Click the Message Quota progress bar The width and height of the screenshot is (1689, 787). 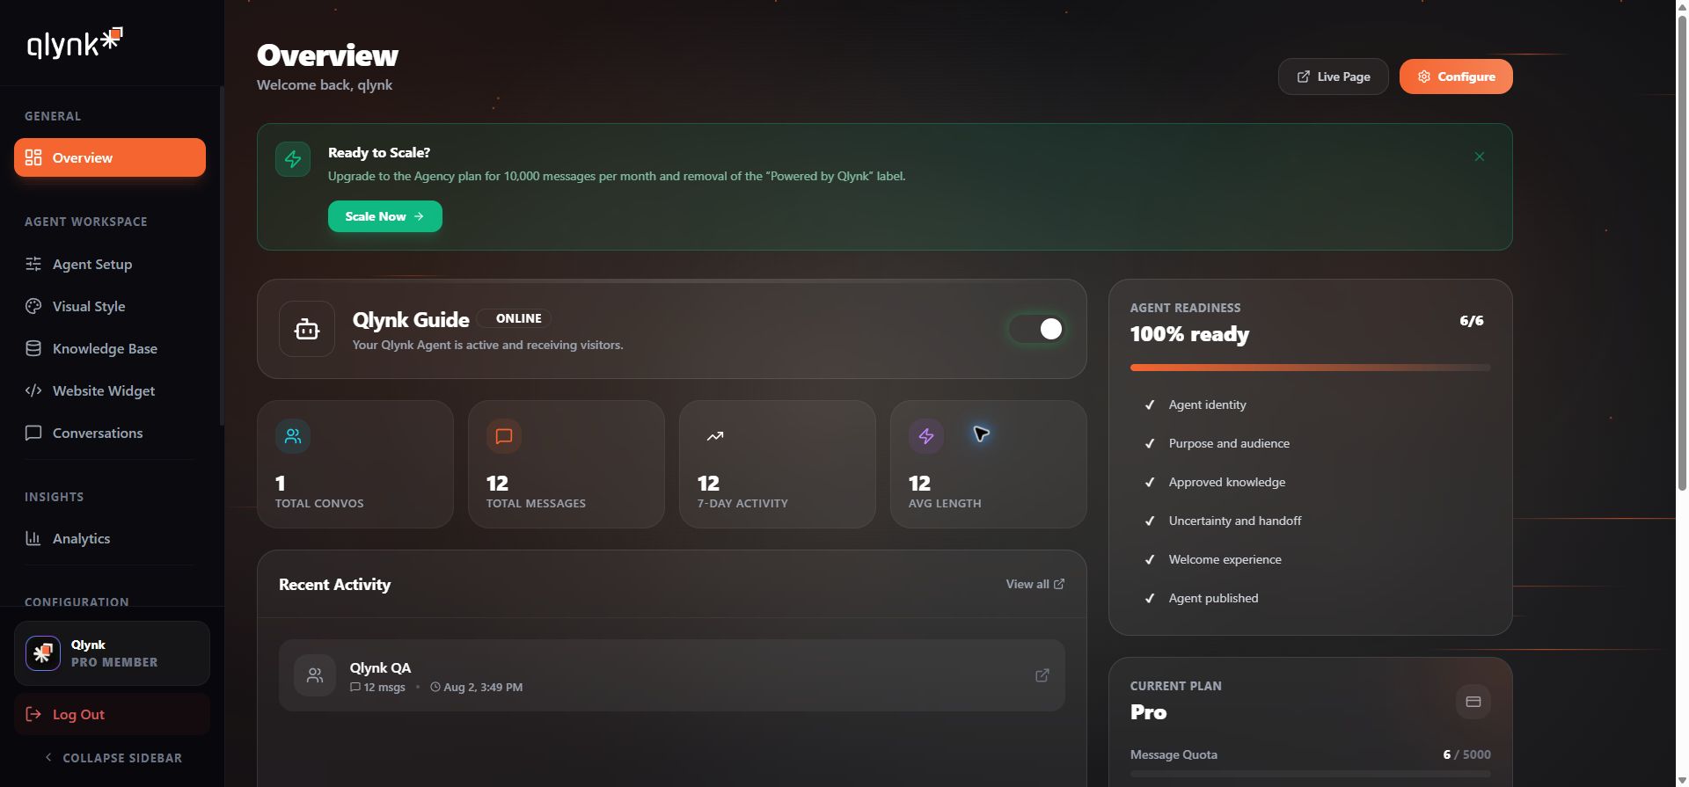[1311, 774]
